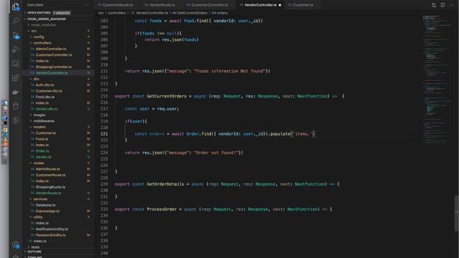Open PasswordUtility.ts in the file tree
Screen dimensions: 459x258
click(x=51, y=235)
